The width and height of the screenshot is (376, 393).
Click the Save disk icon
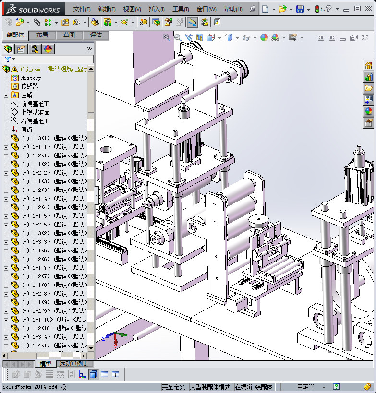pyautogui.click(x=300, y=9)
